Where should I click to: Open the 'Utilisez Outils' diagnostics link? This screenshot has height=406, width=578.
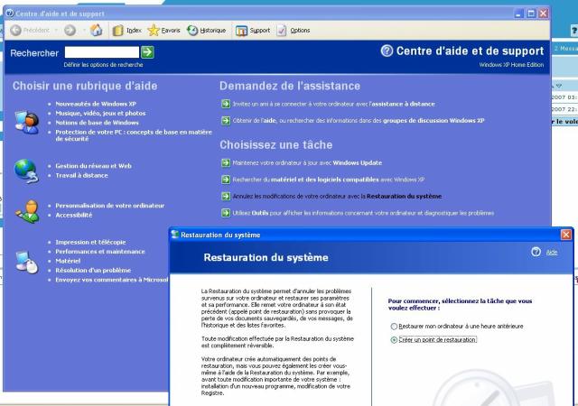363,213
